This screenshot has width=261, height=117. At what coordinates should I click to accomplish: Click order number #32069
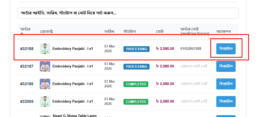pos(27,102)
